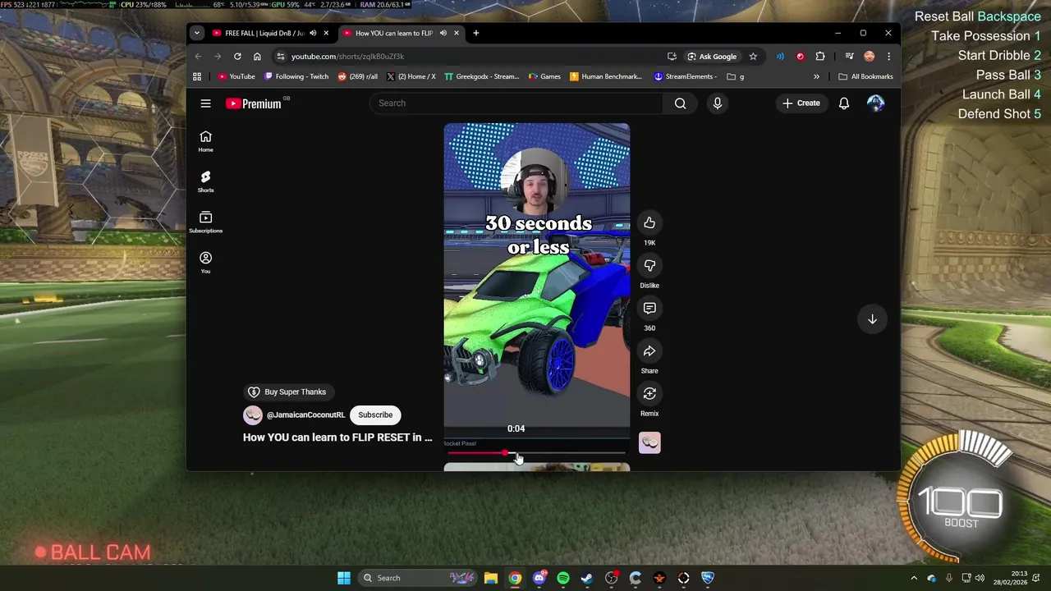Viewport: 1051px width, 591px height.
Task: Close the How YOU can learn tab
Action: pyautogui.click(x=456, y=34)
